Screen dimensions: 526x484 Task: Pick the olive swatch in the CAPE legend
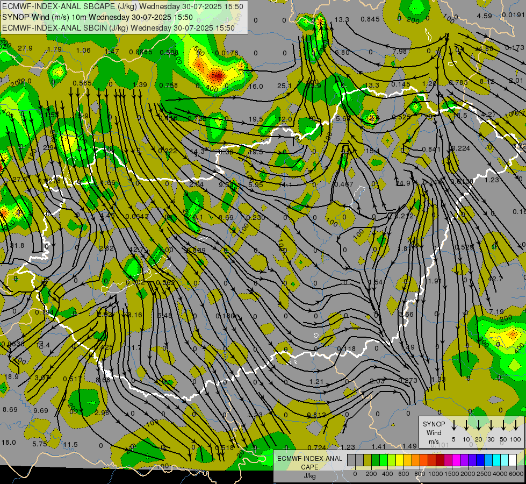368,460
